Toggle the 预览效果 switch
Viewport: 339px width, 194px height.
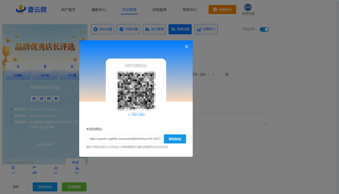tap(264, 29)
